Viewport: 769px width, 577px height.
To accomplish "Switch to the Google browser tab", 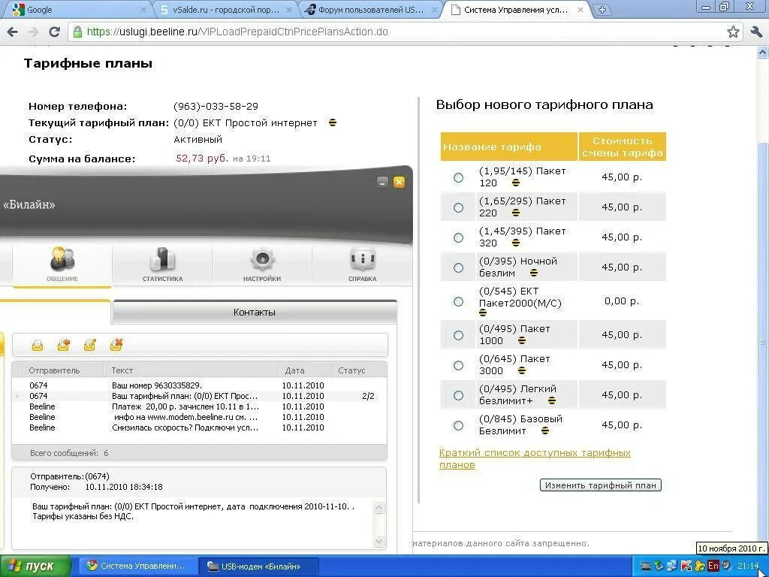I will tap(77, 10).
